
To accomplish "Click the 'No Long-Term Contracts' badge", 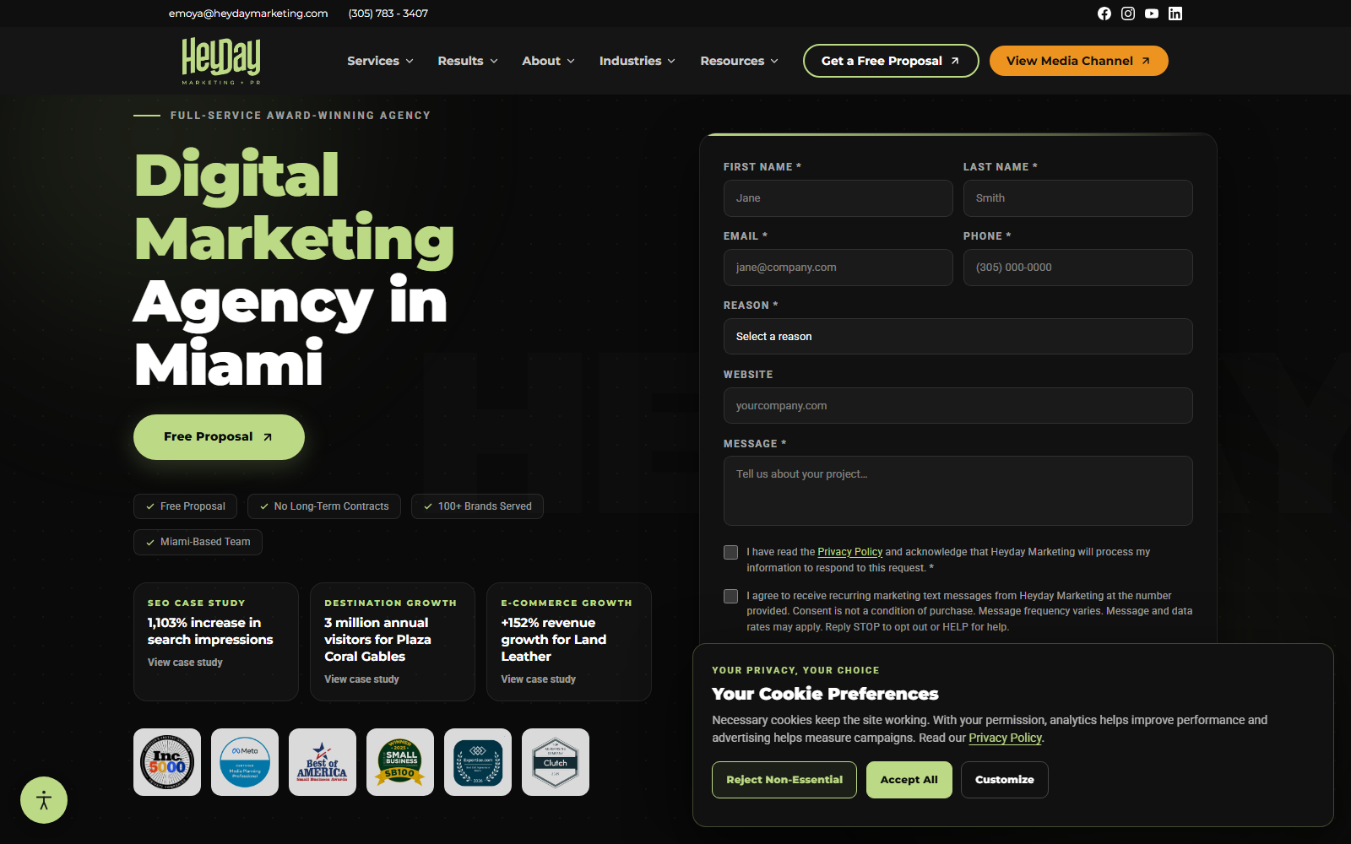I will 324,506.
